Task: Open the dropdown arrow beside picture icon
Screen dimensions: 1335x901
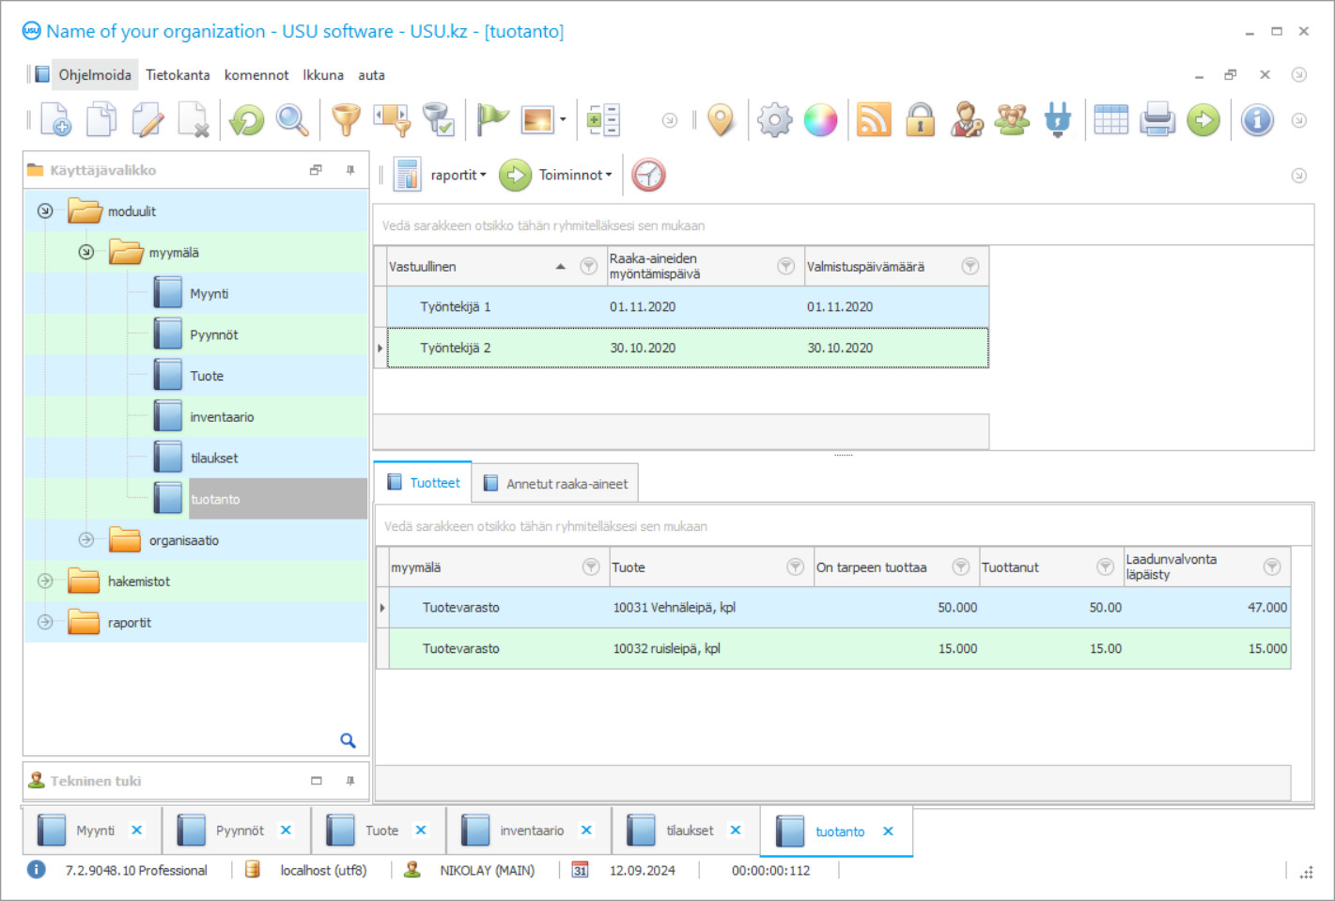Action: [x=563, y=120]
